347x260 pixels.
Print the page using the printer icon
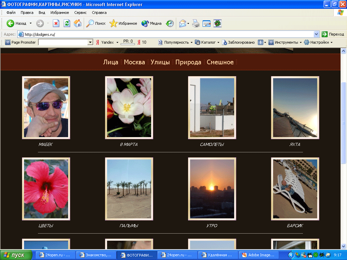pos(196,23)
